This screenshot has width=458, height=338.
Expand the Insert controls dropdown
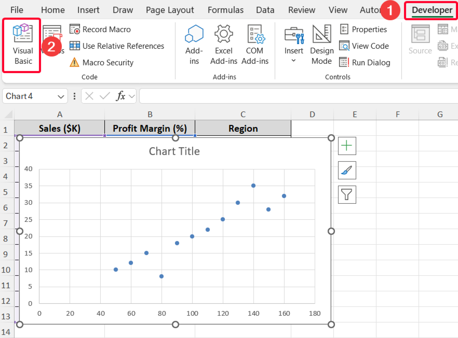(294, 60)
